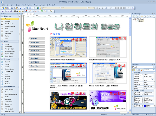This screenshot has height=116, width=156.
Task: Sort properties alphabetically
Action: point(136,70)
